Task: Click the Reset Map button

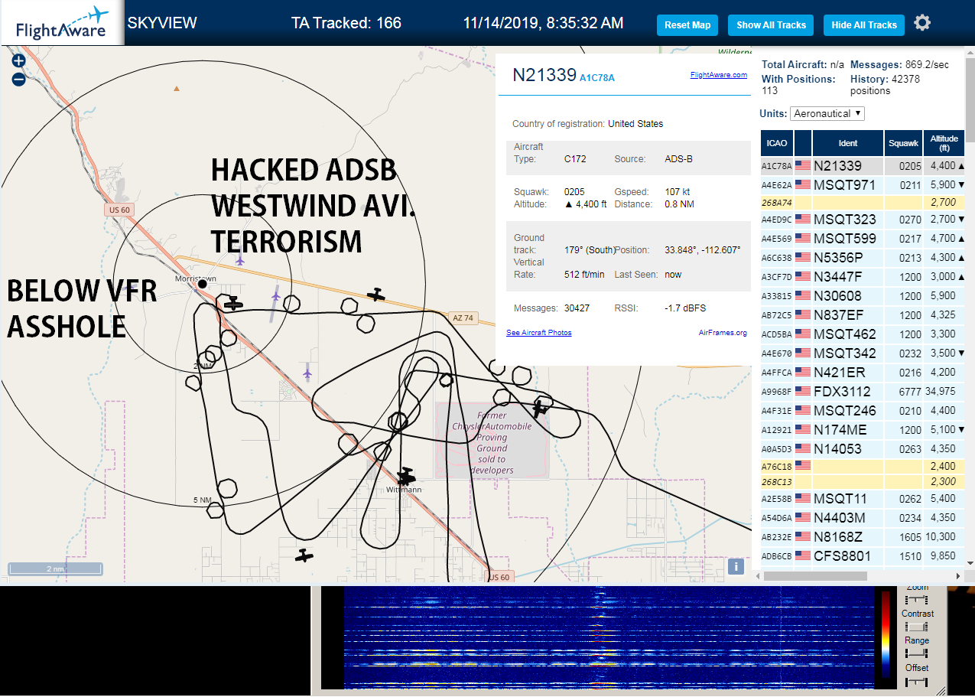Action: coord(687,25)
